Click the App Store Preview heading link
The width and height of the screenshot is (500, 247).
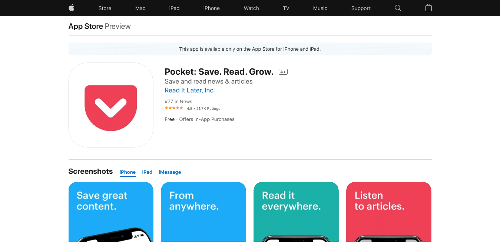pos(85,26)
